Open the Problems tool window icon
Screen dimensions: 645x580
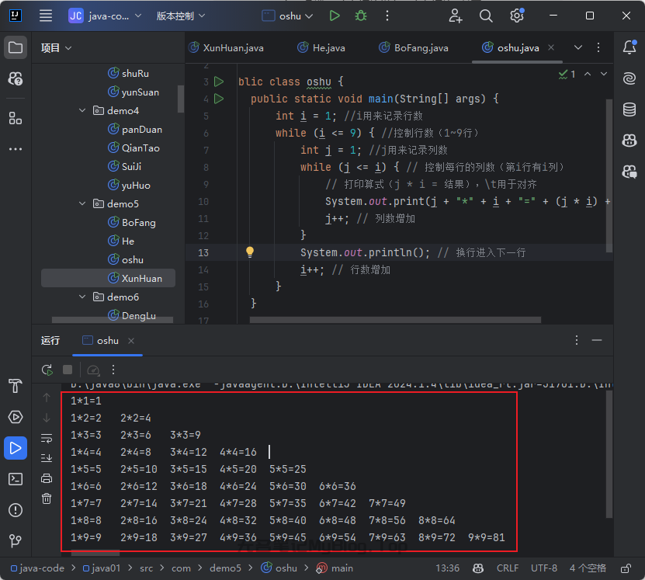tap(16, 510)
